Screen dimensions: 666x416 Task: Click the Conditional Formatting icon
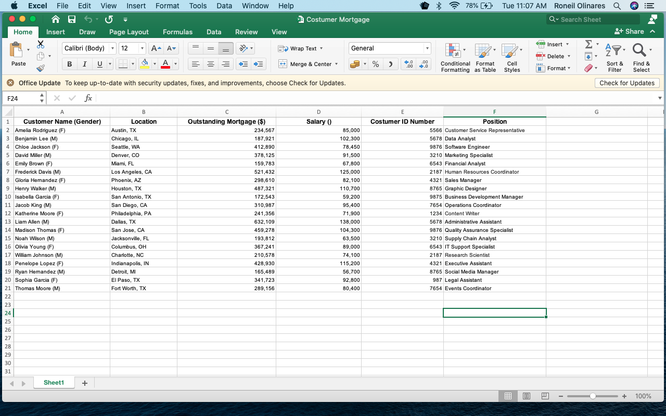tap(454, 51)
